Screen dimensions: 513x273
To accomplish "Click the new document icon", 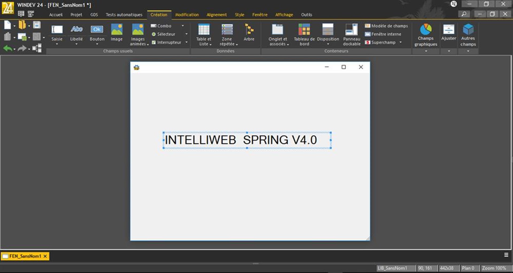I will 7,25.
